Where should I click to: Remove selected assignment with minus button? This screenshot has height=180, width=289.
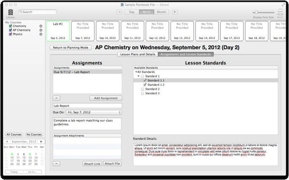point(56,98)
